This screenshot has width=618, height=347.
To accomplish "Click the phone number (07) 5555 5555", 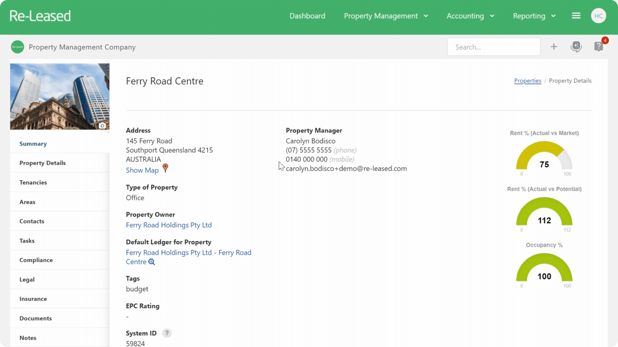I will [x=309, y=150].
